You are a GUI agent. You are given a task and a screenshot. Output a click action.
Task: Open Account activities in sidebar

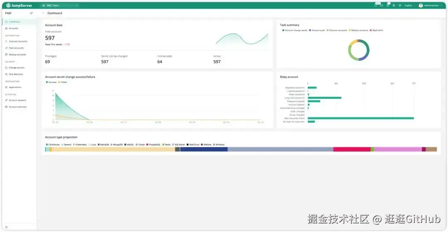click(19, 107)
